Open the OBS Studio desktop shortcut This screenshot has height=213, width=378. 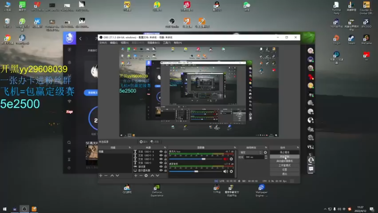point(172,23)
